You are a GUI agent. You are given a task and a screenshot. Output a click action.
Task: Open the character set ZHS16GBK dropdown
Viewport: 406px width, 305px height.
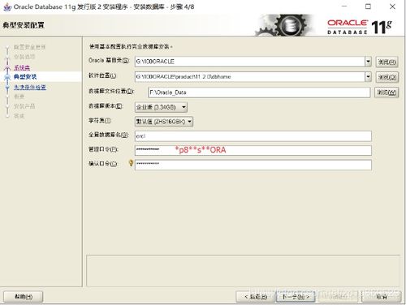[x=164, y=122]
